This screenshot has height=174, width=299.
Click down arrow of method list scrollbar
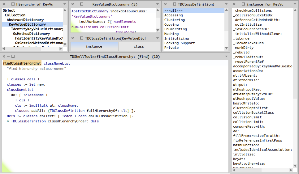pyautogui.click(x=295, y=166)
